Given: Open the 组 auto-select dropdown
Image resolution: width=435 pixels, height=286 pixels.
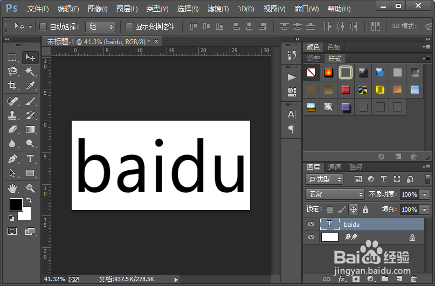Looking at the screenshot, I should tap(100, 26).
